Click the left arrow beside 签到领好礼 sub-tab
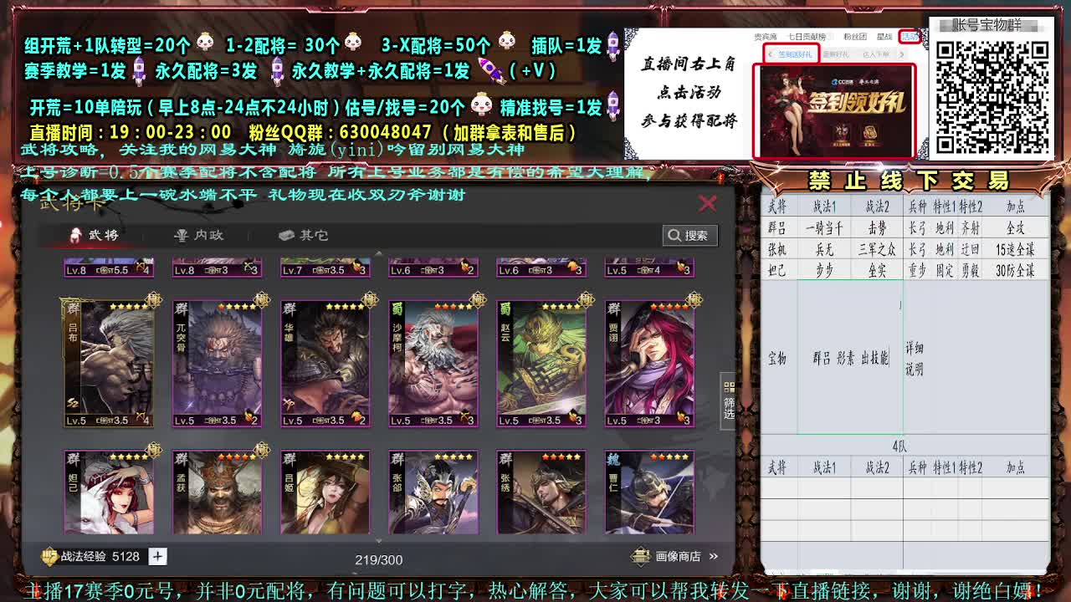The image size is (1071, 602). [770, 54]
